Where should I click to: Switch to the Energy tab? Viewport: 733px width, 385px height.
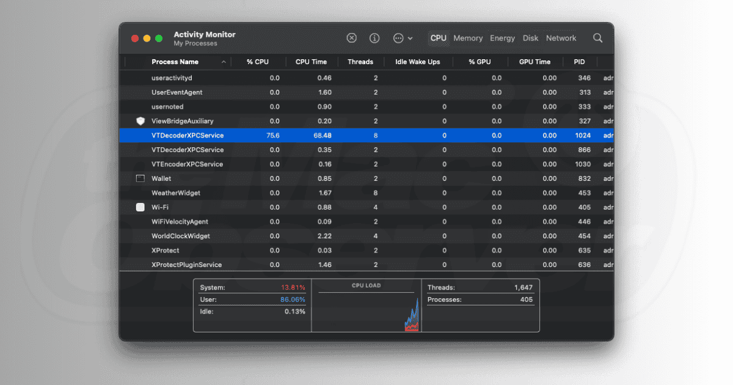click(x=502, y=38)
